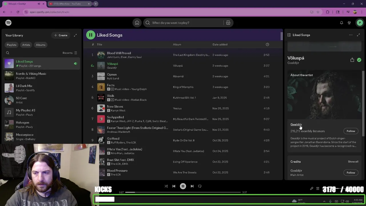Sort by the Title column header
Viewport: 366px width, 206px height.
tap(100, 44)
